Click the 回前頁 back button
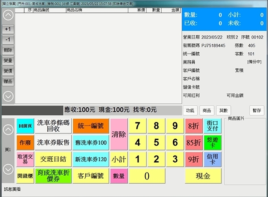 click(x=25, y=126)
